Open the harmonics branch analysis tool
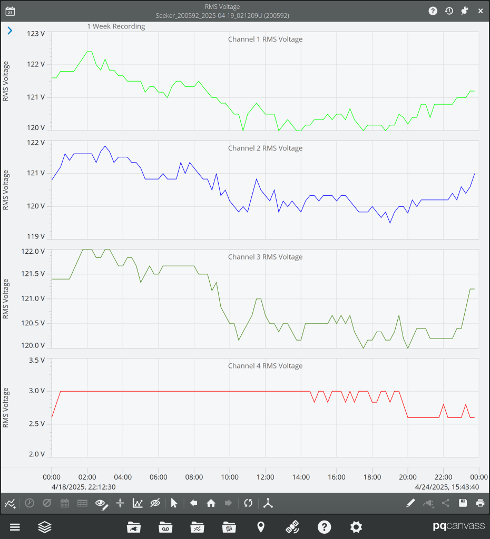 [268, 503]
